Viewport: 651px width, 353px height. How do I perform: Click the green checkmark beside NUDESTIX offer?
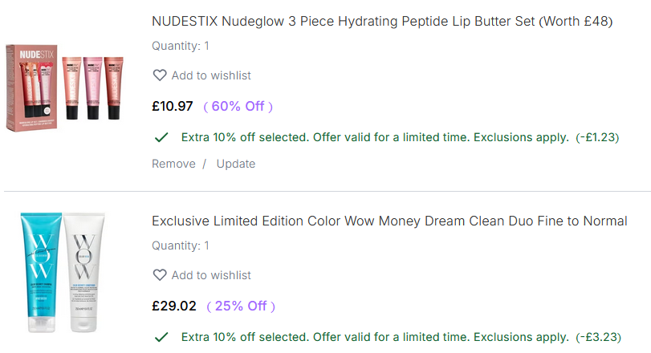coord(161,137)
